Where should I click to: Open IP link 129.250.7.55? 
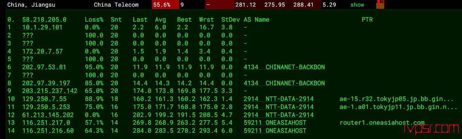tap(44, 99)
